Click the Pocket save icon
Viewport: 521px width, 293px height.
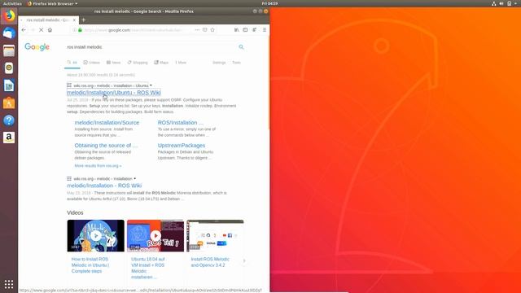pyautogui.click(x=204, y=30)
